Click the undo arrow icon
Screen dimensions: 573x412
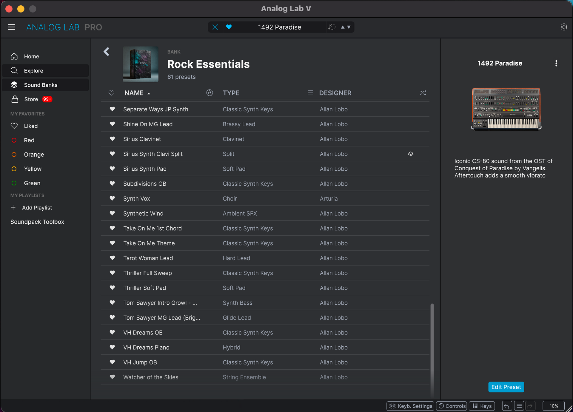click(506, 406)
